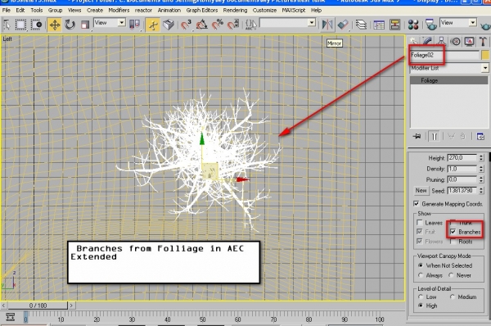Select the Scale tool icon
This screenshot has width=491, height=326.
[x=84, y=25]
